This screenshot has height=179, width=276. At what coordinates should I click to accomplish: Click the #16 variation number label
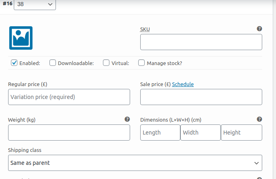point(7,4)
